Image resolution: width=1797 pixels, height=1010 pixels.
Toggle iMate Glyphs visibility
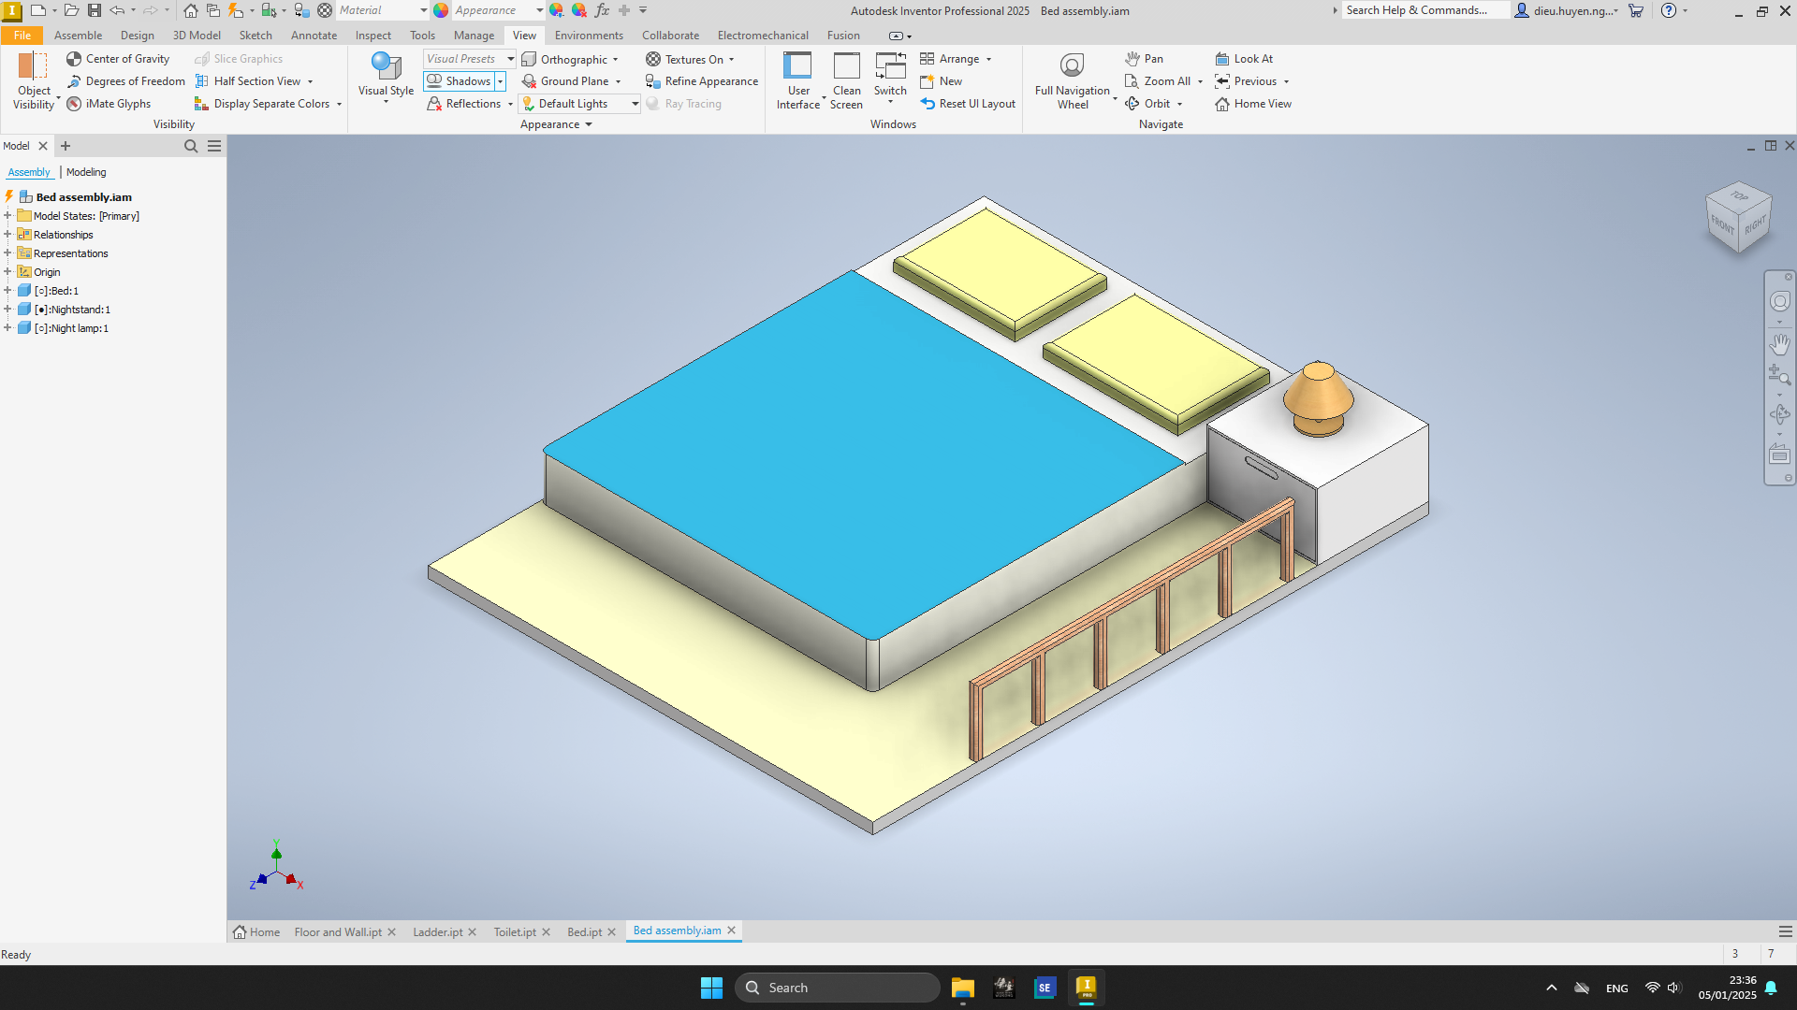(109, 104)
